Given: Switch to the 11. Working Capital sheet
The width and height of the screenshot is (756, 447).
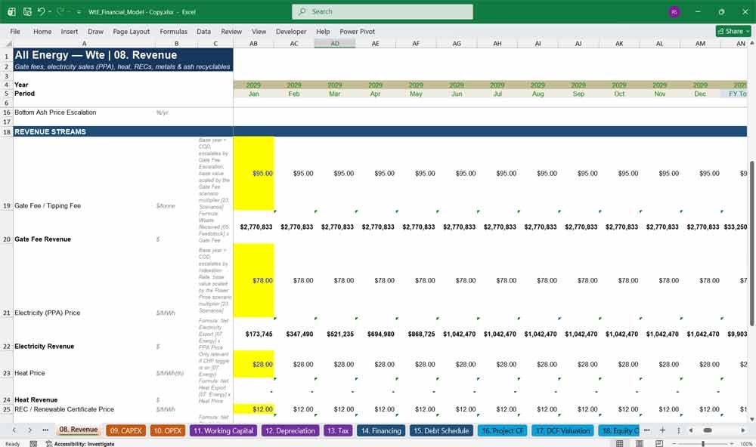Looking at the screenshot, I should point(224,430).
